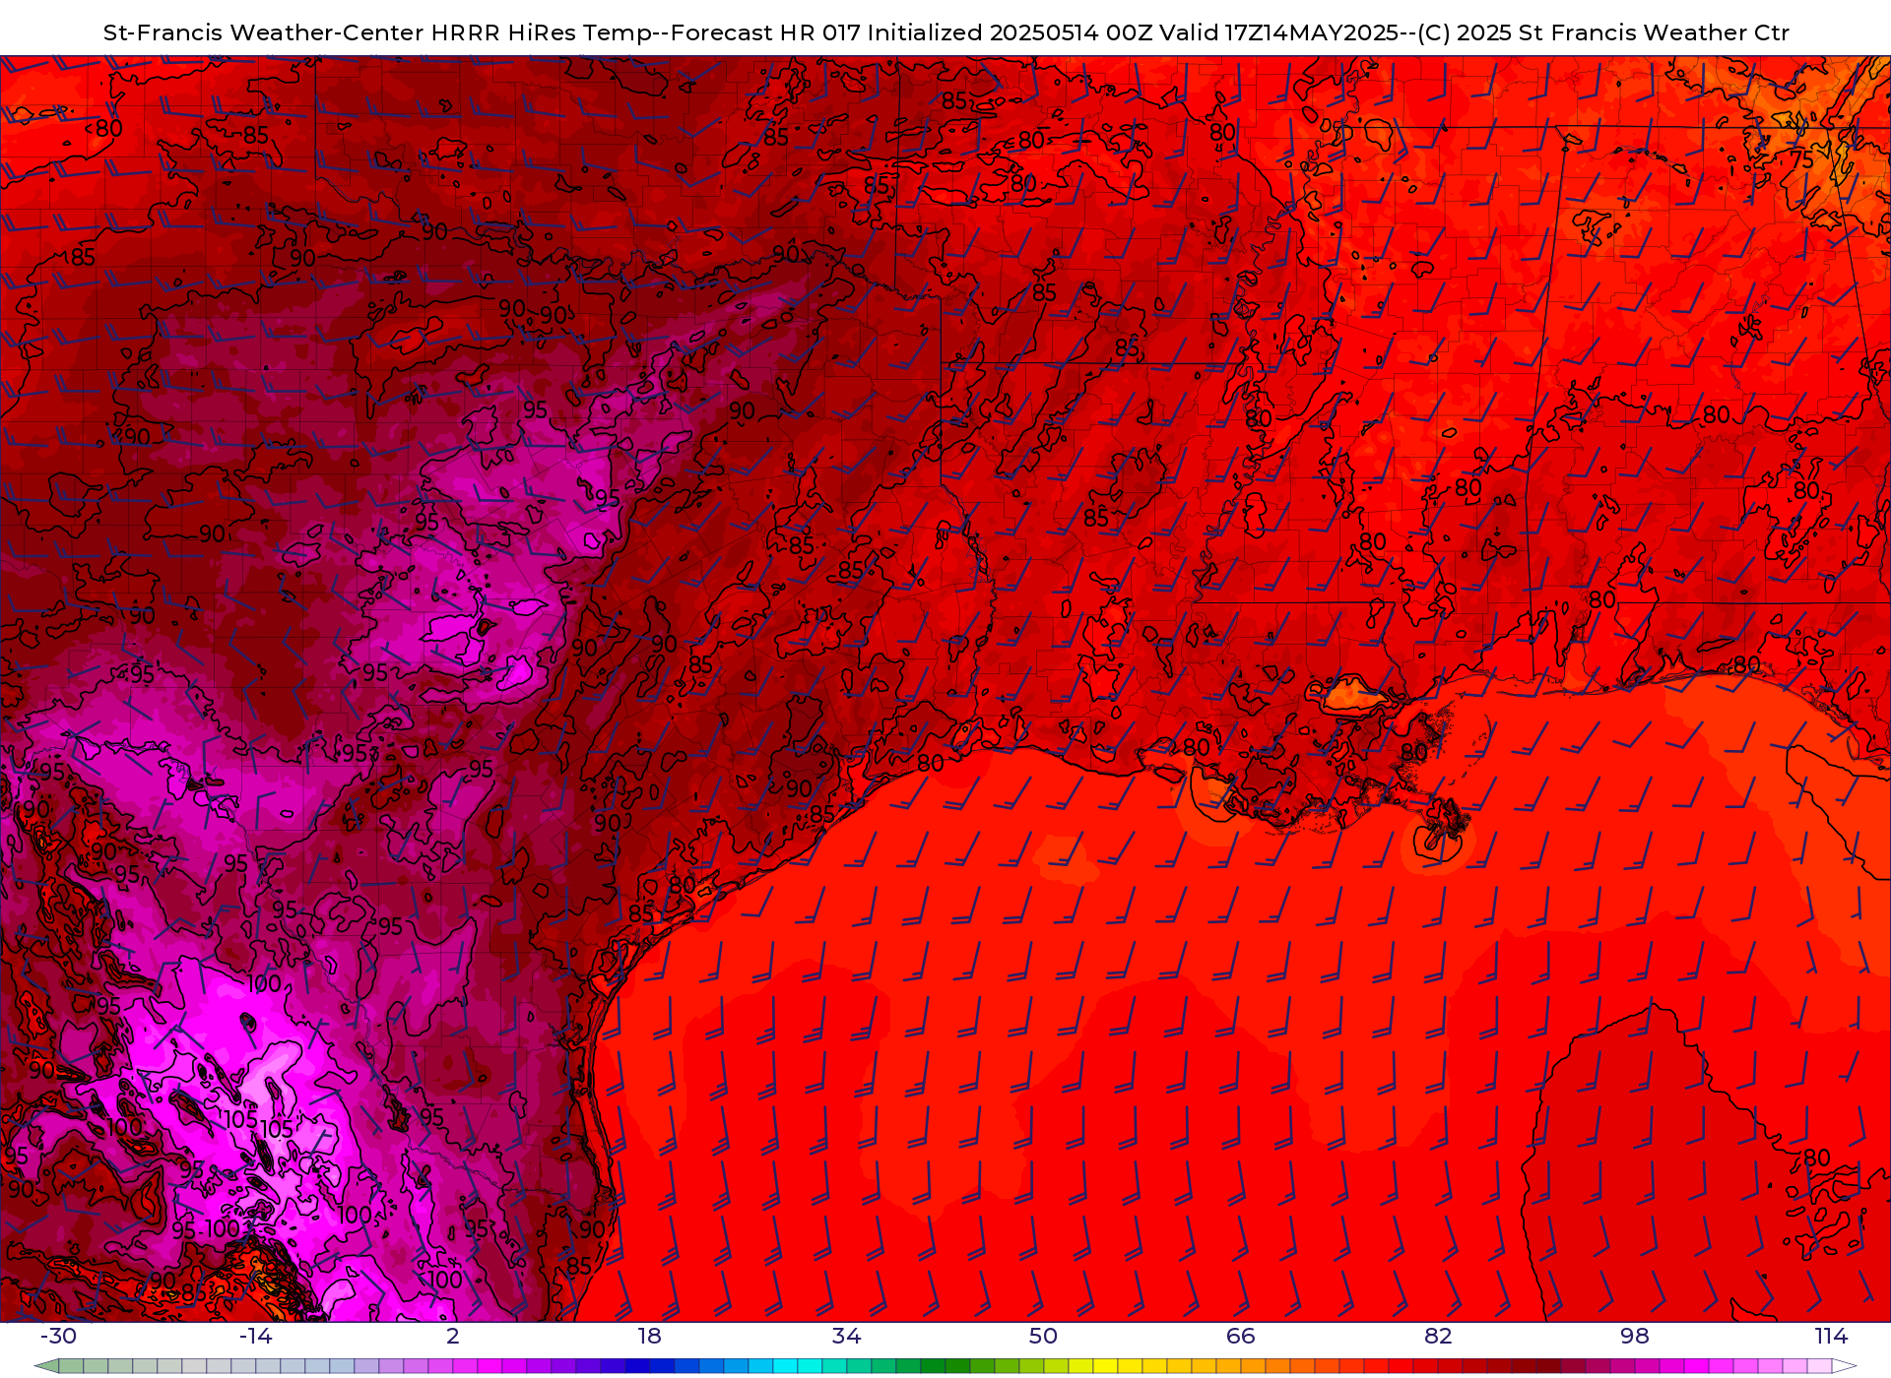Click the 66 colorbar label
The width and height of the screenshot is (1891, 1378).
coord(1241,1336)
